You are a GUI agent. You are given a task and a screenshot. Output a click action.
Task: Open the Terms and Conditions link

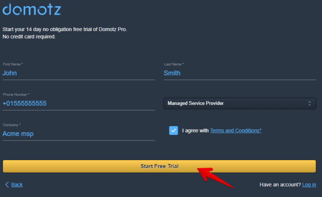pyautogui.click(x=236, y=131)
